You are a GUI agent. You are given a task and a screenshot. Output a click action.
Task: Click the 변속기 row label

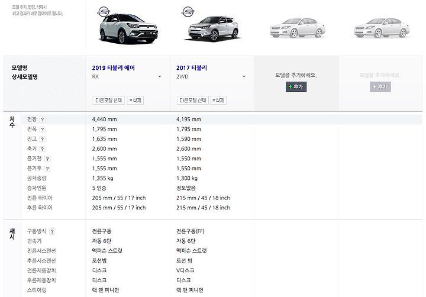click(x=34, y=241)
